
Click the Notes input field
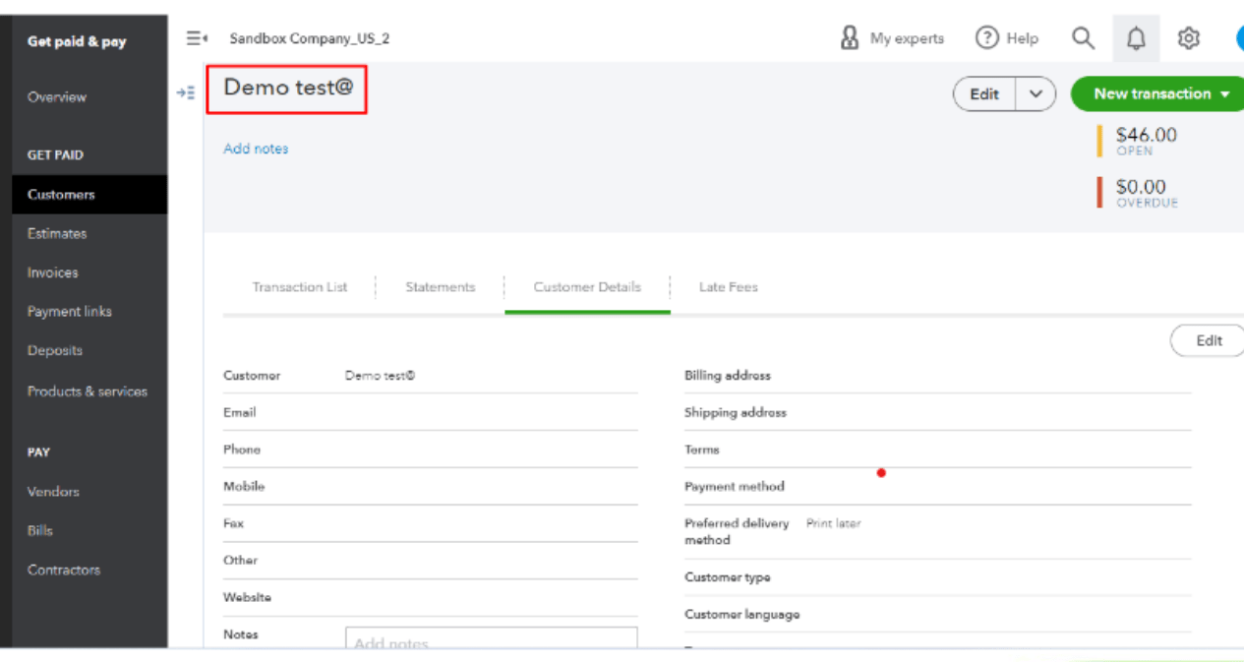pyautogui.click(x=491, y=641)
